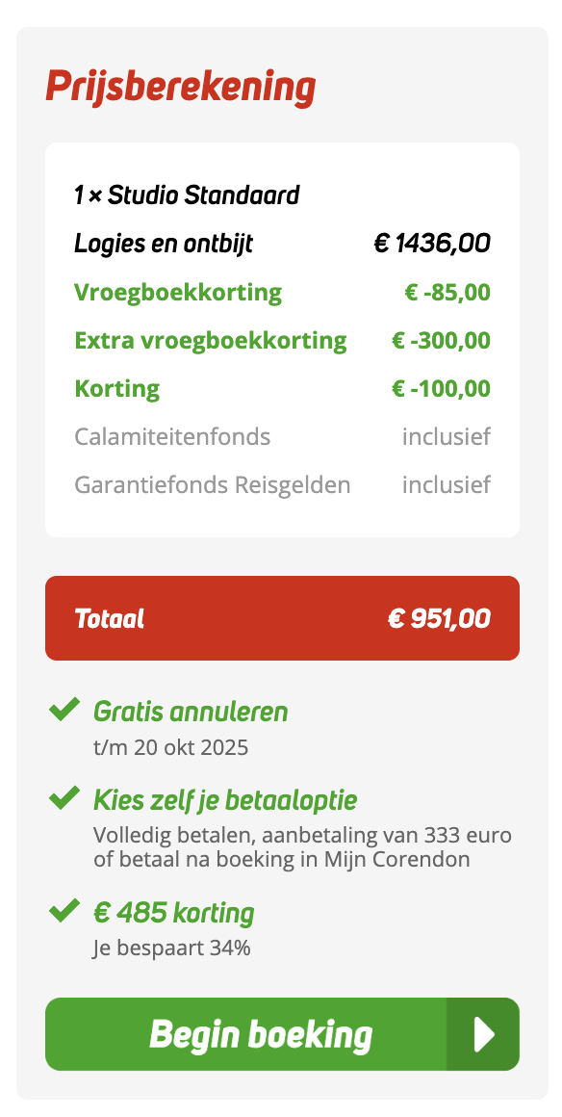Click the € -300,00 amount
The width and height of the screenshot is (562, 1117).
(x=441, y=340)
